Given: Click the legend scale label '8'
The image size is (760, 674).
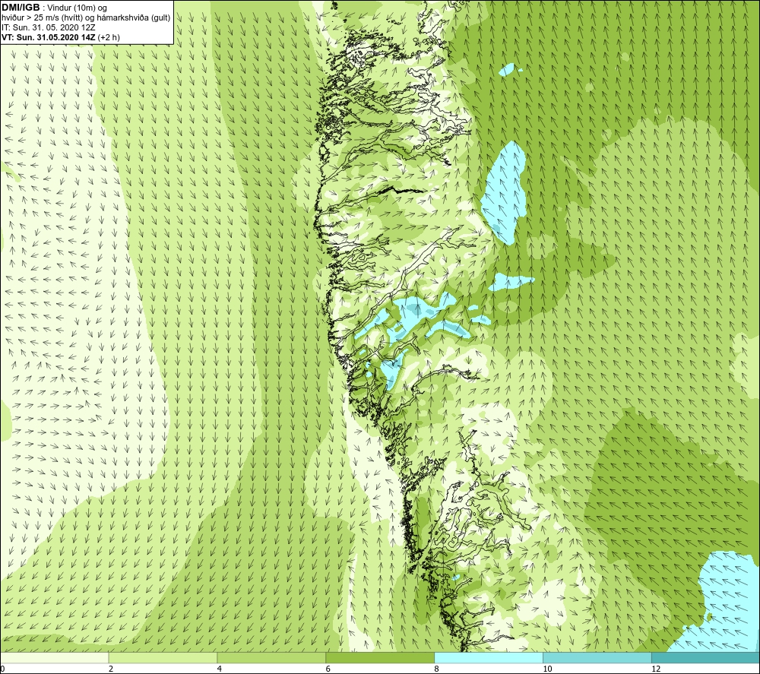Looking at the screenshot, I should click(x=437, y=669).
